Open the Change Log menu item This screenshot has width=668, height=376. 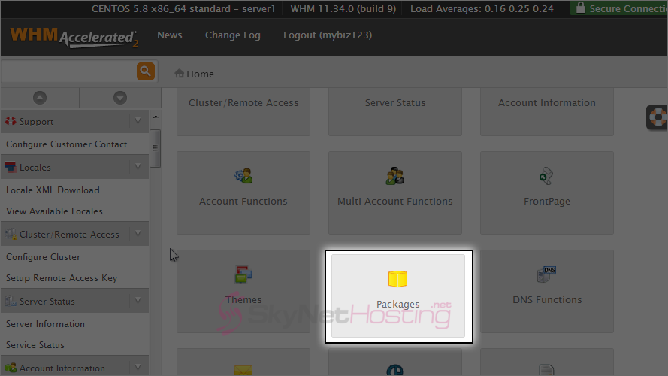point(233,35)
